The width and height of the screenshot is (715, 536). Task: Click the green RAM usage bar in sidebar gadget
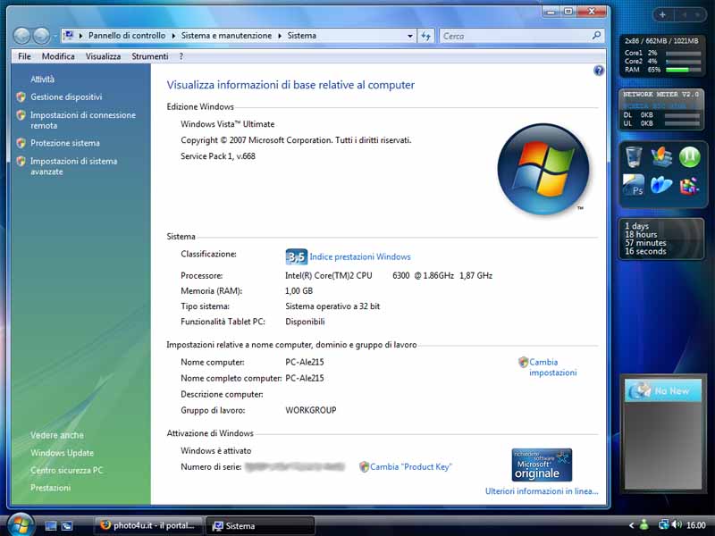pyautogui.click(x=683, y=70)
